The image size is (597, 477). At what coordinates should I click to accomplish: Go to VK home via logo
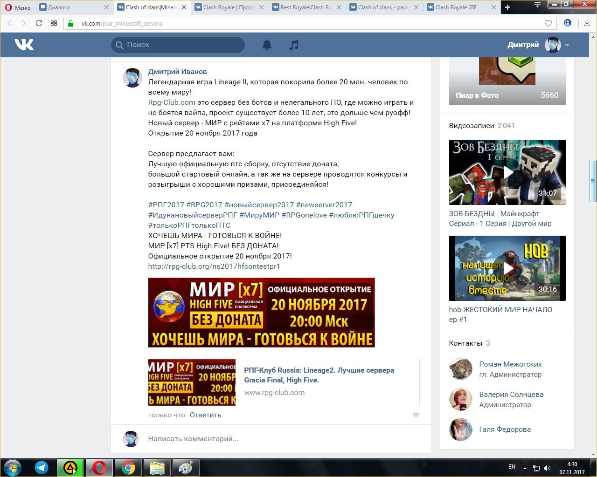coord(24,45)
